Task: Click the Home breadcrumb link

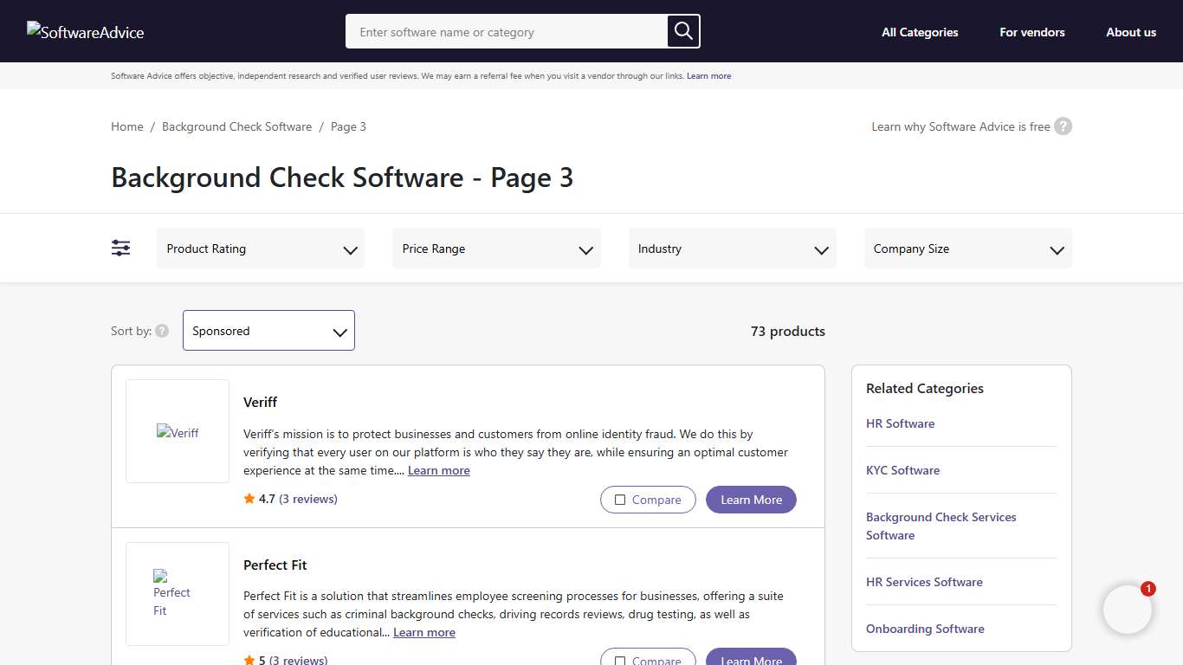Action: pos(126,126)
